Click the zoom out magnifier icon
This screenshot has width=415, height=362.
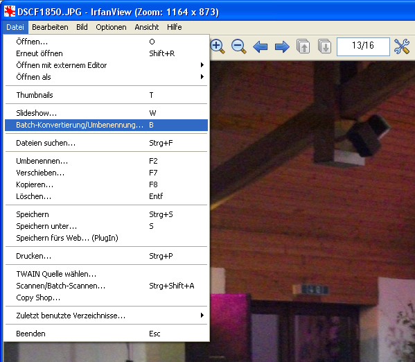239,46
